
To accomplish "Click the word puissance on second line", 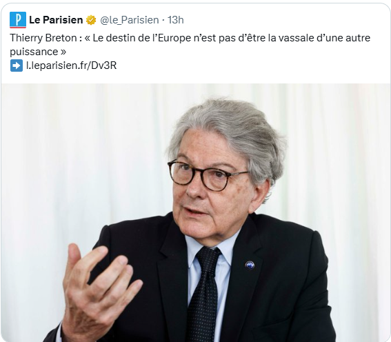I will pyautogui.click(x=34, y=52).
